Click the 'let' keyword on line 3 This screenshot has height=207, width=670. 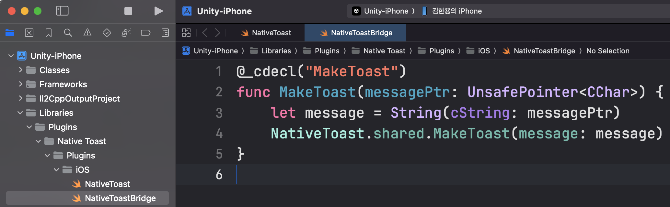pyautogui.click(x=283, y=113)
